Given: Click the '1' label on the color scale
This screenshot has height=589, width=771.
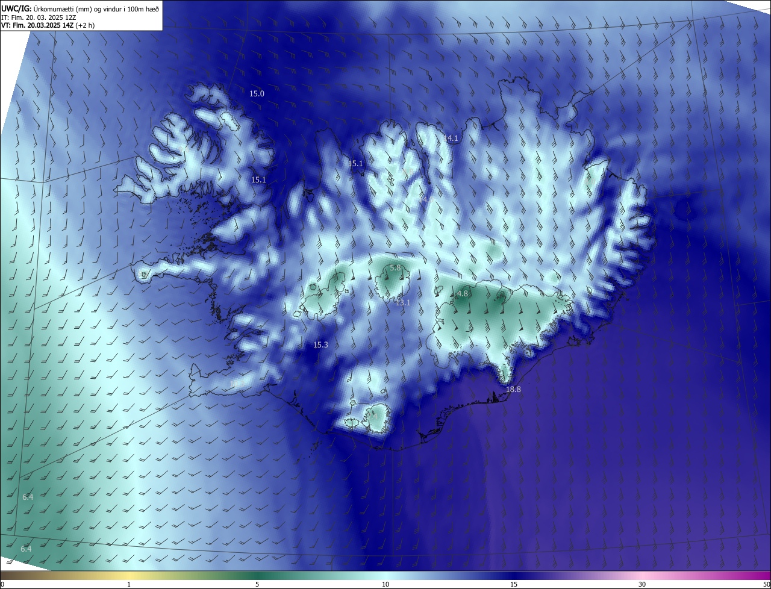Looking at the screenshot, I should (129, 584).
